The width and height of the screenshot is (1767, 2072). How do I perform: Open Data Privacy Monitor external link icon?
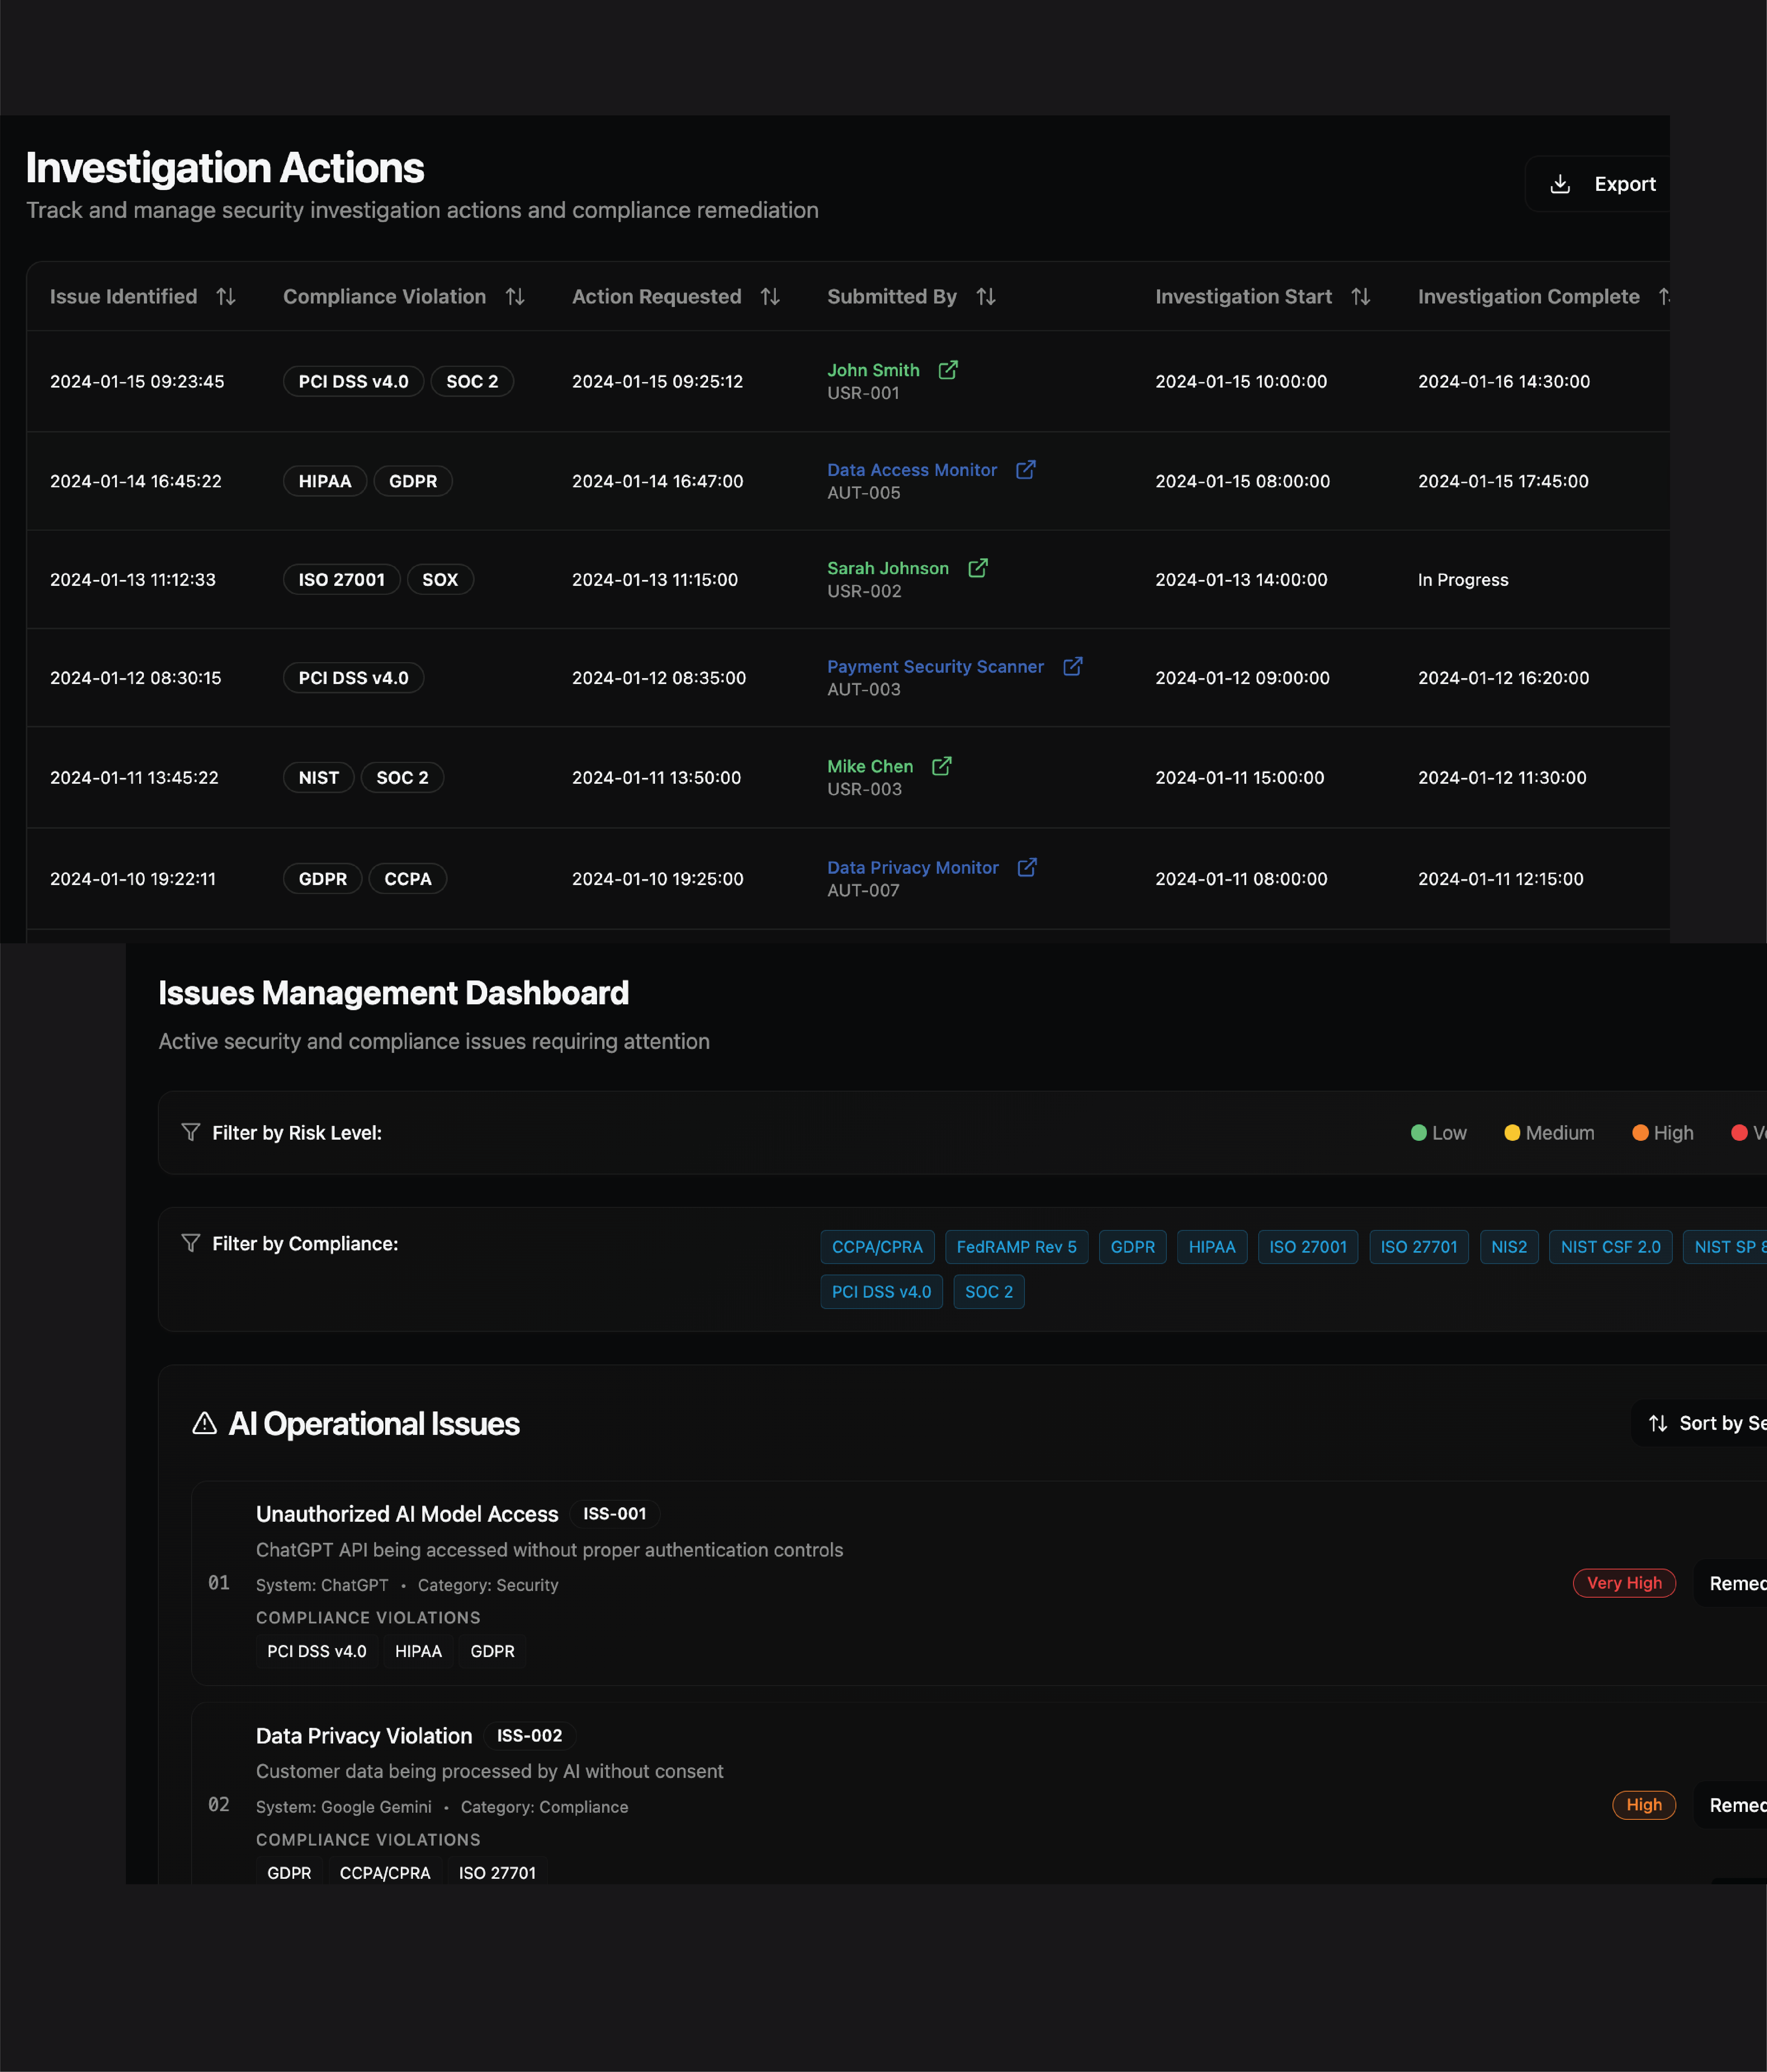click(1027, 868)
